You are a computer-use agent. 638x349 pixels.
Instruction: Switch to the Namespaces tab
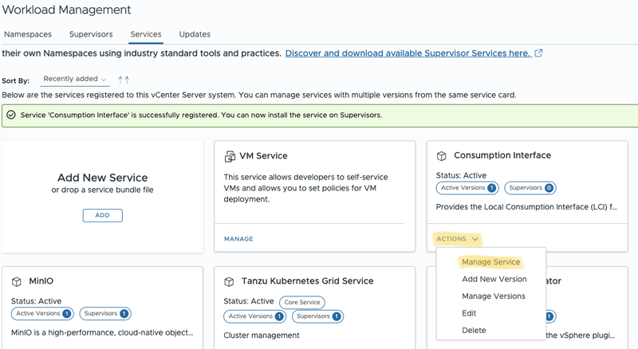click(x=30, y=34)
